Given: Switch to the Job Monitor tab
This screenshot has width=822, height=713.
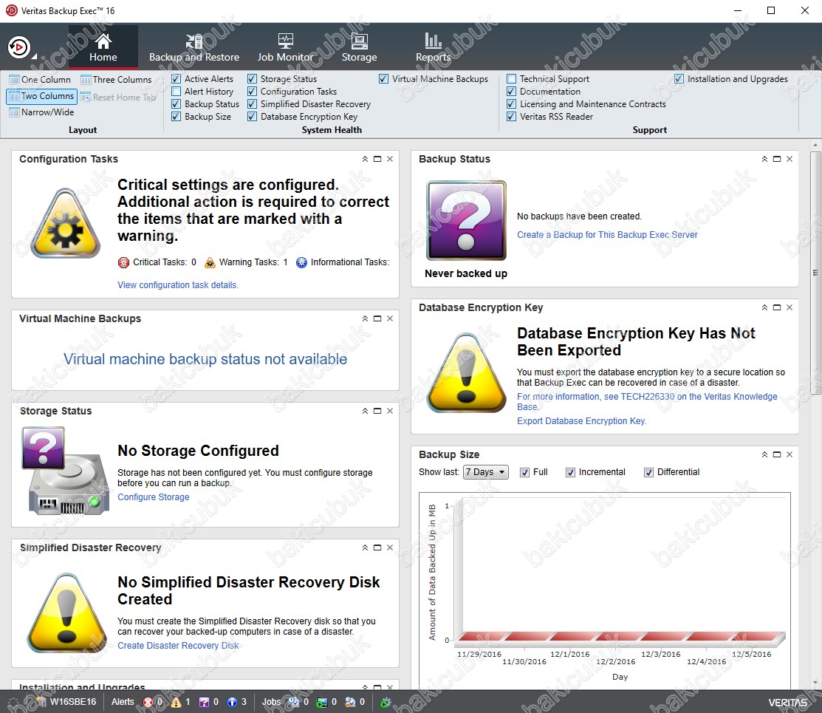Looking at the screenshot, I should click(x=285, y=47).
